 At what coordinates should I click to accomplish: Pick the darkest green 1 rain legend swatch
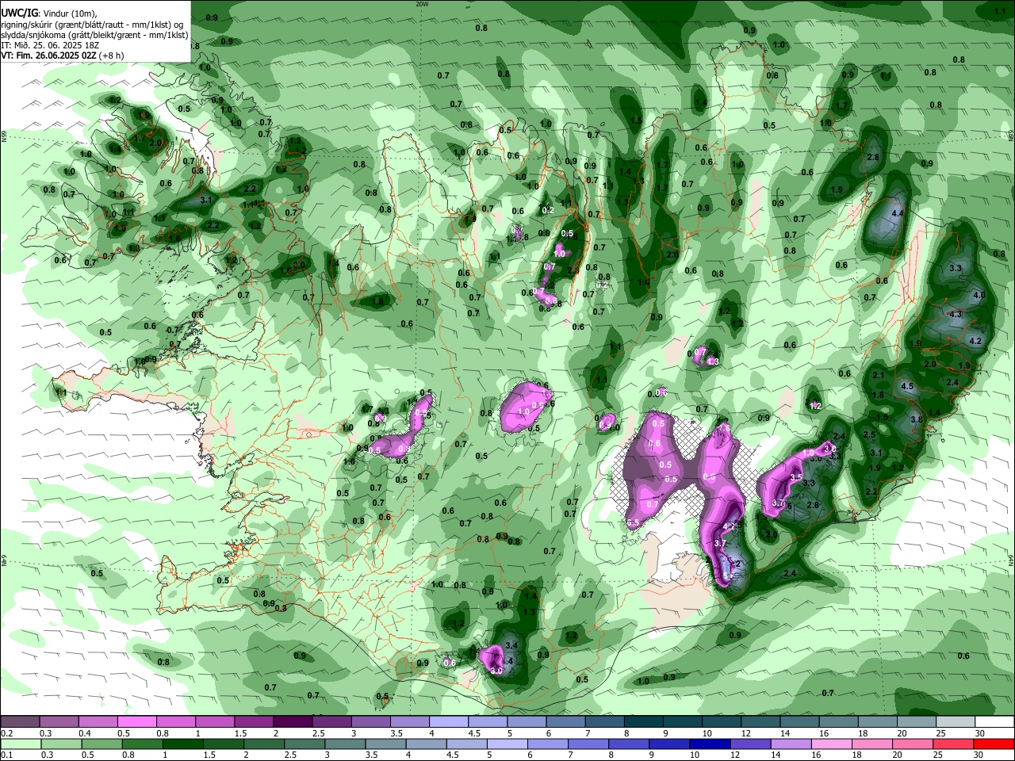[x=182, y=744]
